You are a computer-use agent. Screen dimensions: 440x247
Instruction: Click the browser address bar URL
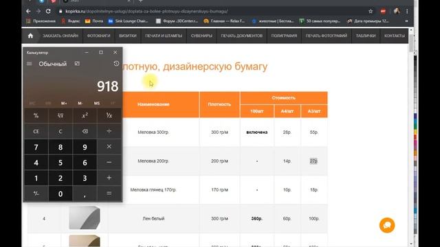coord(146,11)
